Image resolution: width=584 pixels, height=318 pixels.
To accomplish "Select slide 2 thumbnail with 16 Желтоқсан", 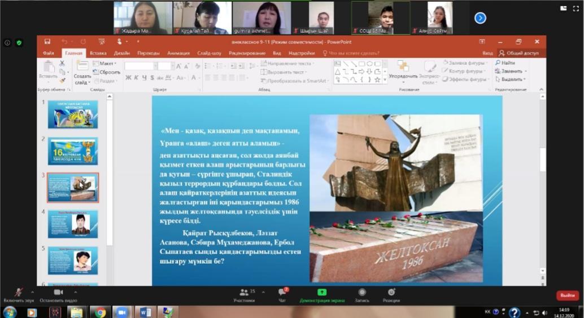I will pyautogui.click(x=73, y=151).
